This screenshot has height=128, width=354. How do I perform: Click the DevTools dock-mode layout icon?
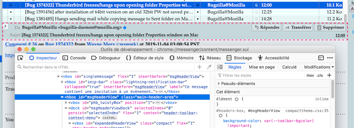[x=321, y=58]
